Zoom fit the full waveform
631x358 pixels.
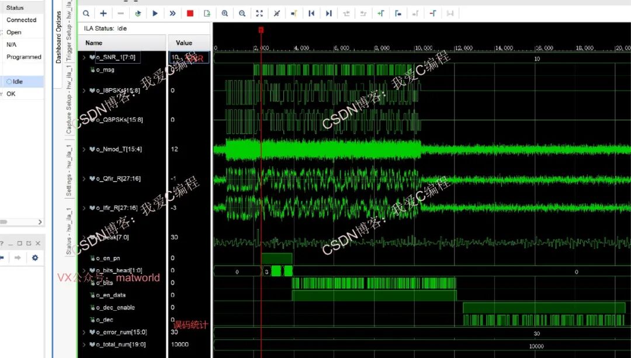[259, 13]
